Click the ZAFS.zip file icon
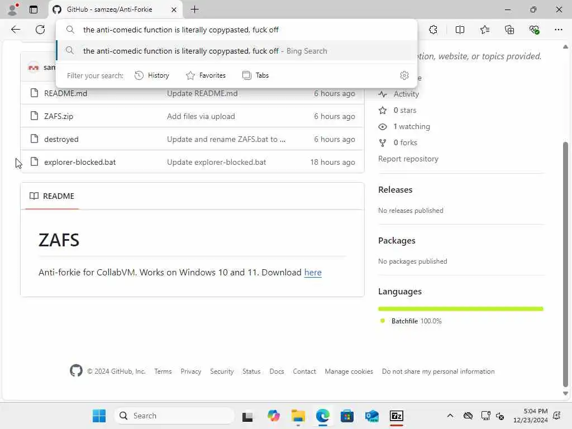Screen dimensions: 572x429 34,116
